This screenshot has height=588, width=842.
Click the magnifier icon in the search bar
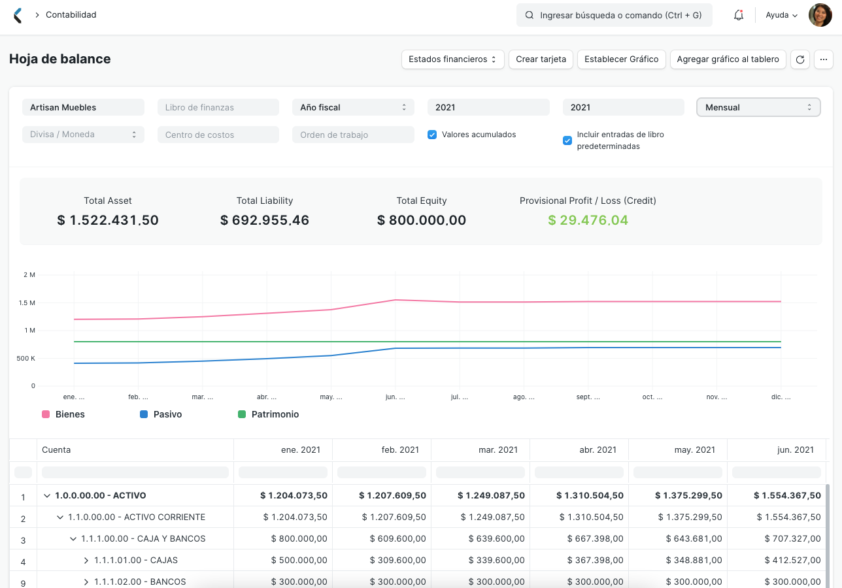[530, 14]
